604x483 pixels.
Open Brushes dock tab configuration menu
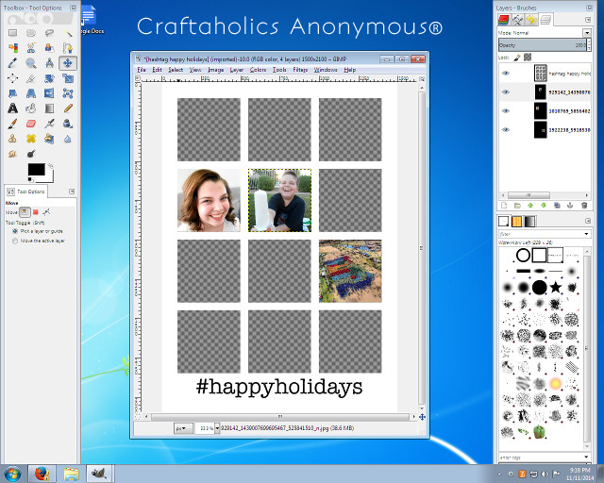pyautogui.click(x=588, y=221)
